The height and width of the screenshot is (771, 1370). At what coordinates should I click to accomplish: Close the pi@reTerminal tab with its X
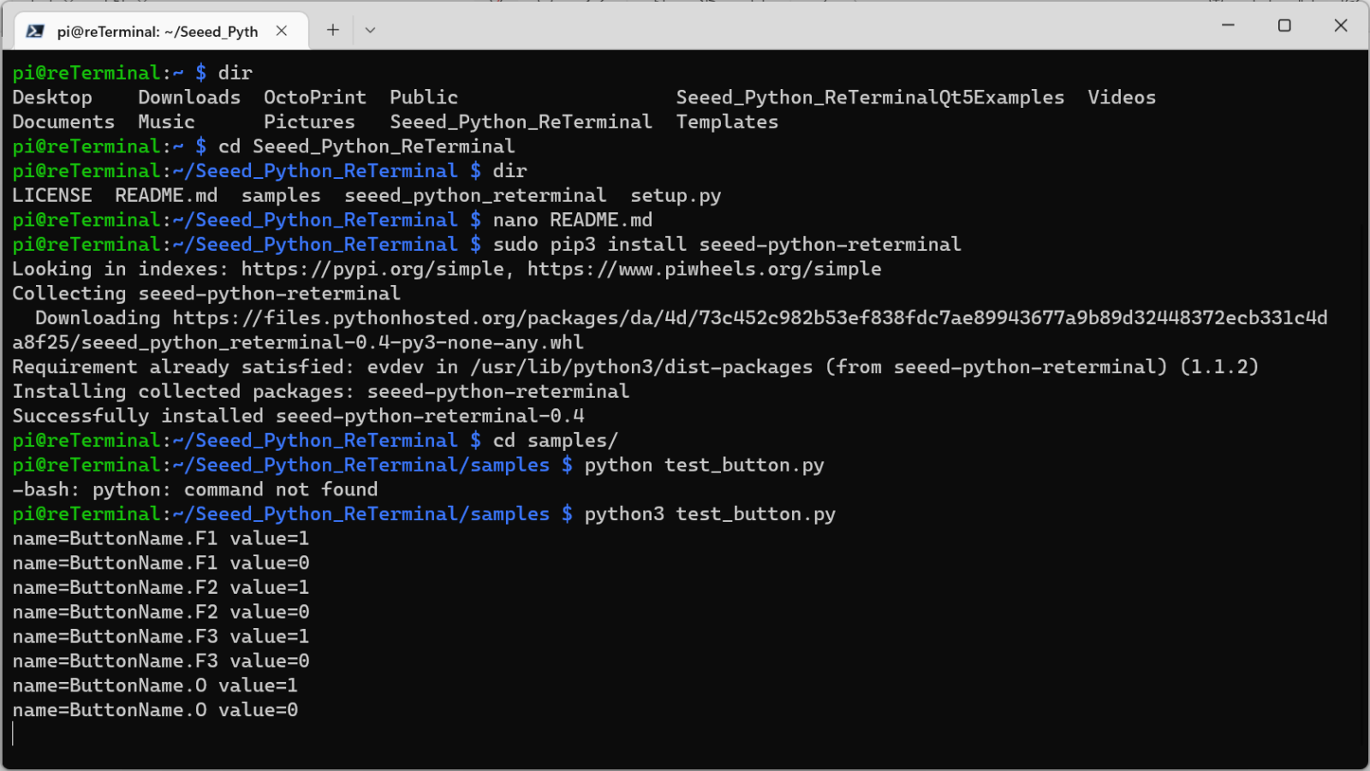282,30
